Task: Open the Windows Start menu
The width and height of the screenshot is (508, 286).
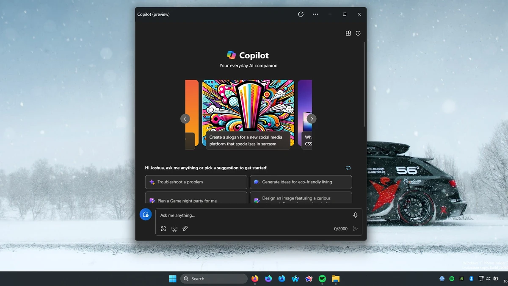Action: (x=173, y=278)
